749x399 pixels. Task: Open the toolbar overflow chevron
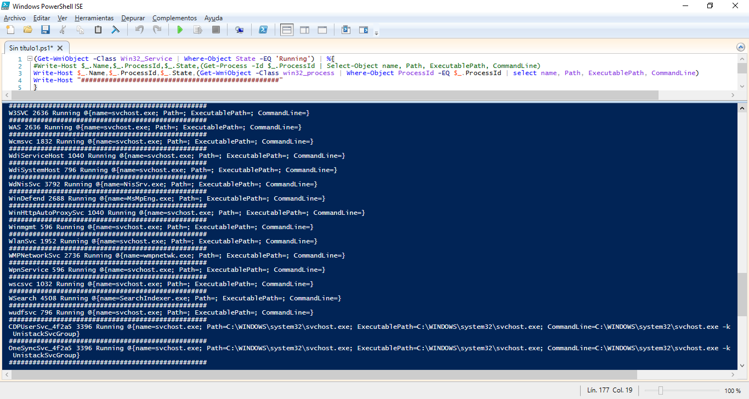pyautogui.click(x=376, y=32)
